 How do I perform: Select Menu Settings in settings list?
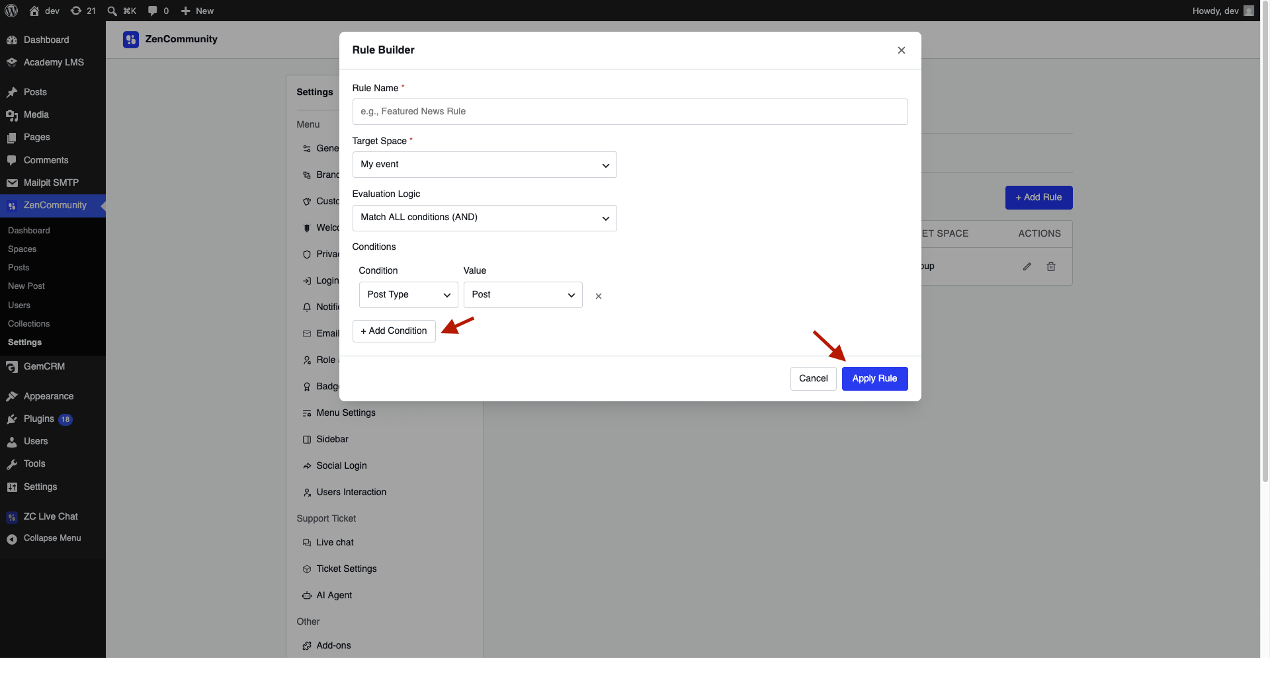345,413
